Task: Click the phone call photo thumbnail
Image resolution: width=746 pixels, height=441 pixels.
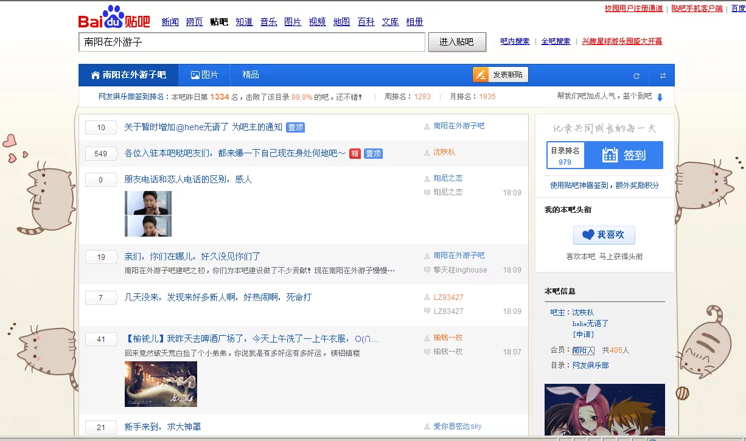Action: click(148, 214)
